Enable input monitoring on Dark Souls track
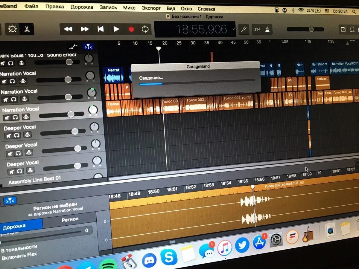359x269 pixels. pyautogui.click(x=22, y=63)
